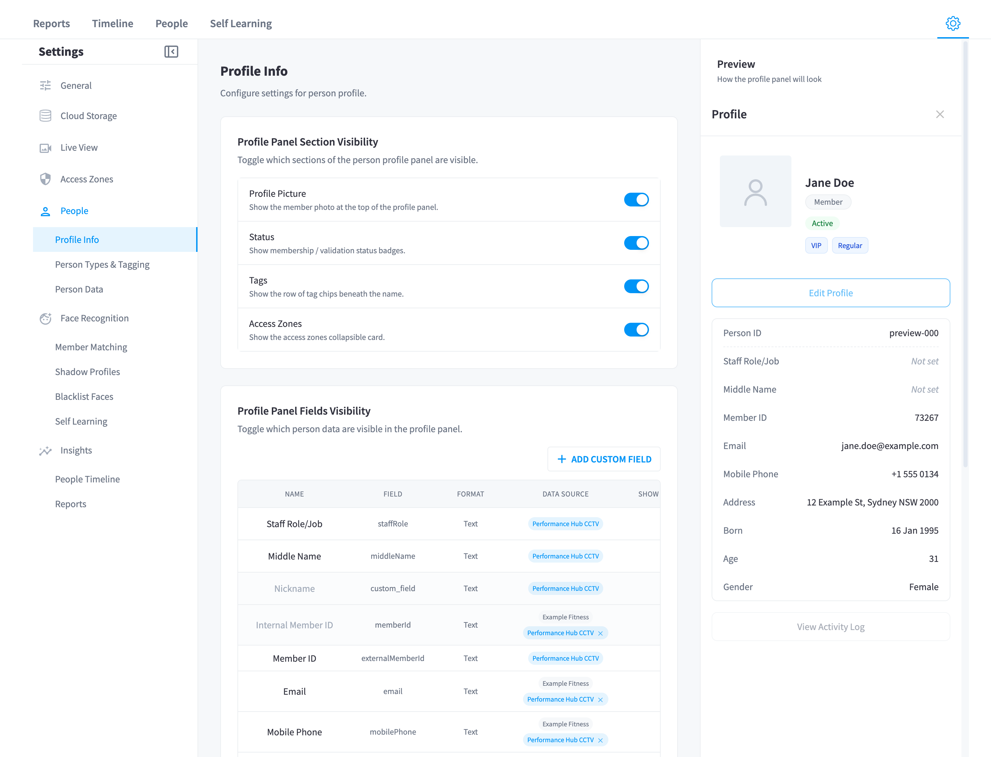Select Profile Info sub-item

pyautogui.click(x=115, y=240)
